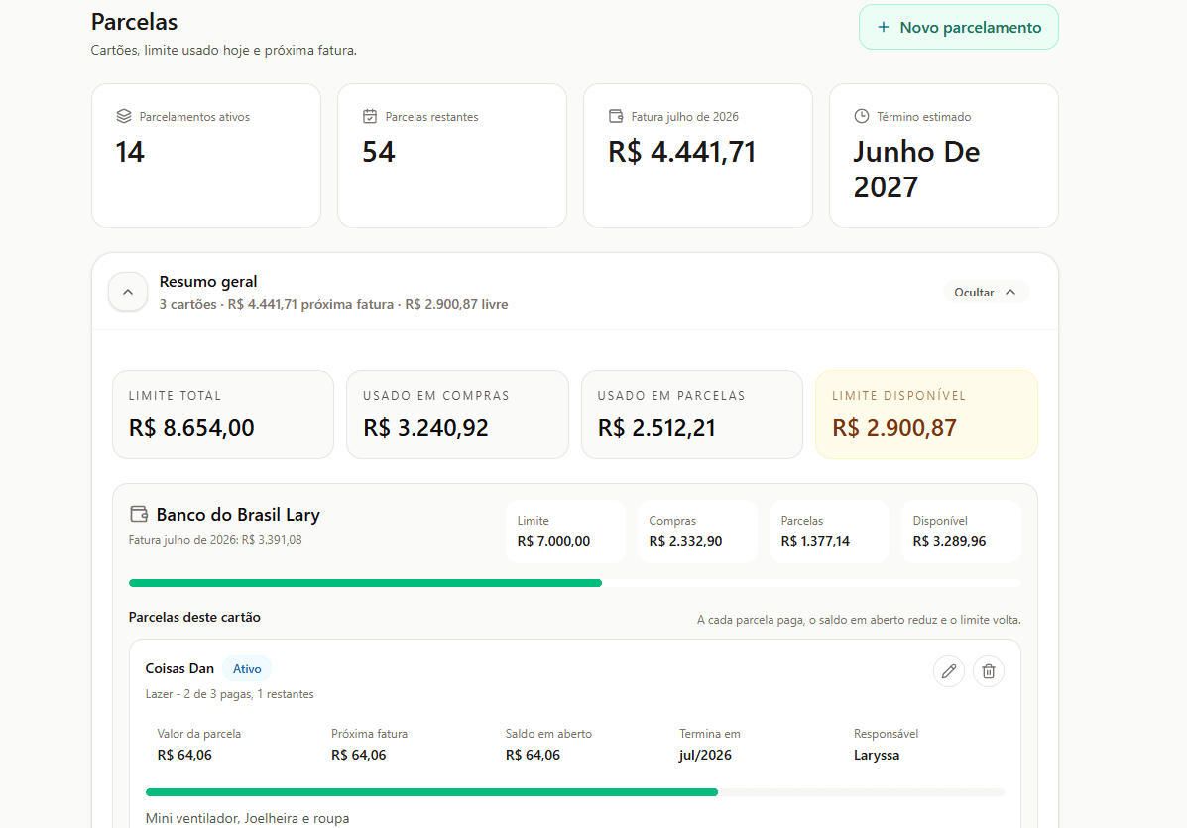The height and width of the screenshot is (828, 1187).
Task: Click the 3 cartões summary line
Action: point(333,305)
